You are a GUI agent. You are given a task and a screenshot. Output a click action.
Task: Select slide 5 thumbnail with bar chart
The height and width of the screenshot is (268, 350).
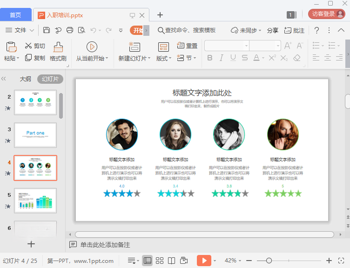coord(35,200)
